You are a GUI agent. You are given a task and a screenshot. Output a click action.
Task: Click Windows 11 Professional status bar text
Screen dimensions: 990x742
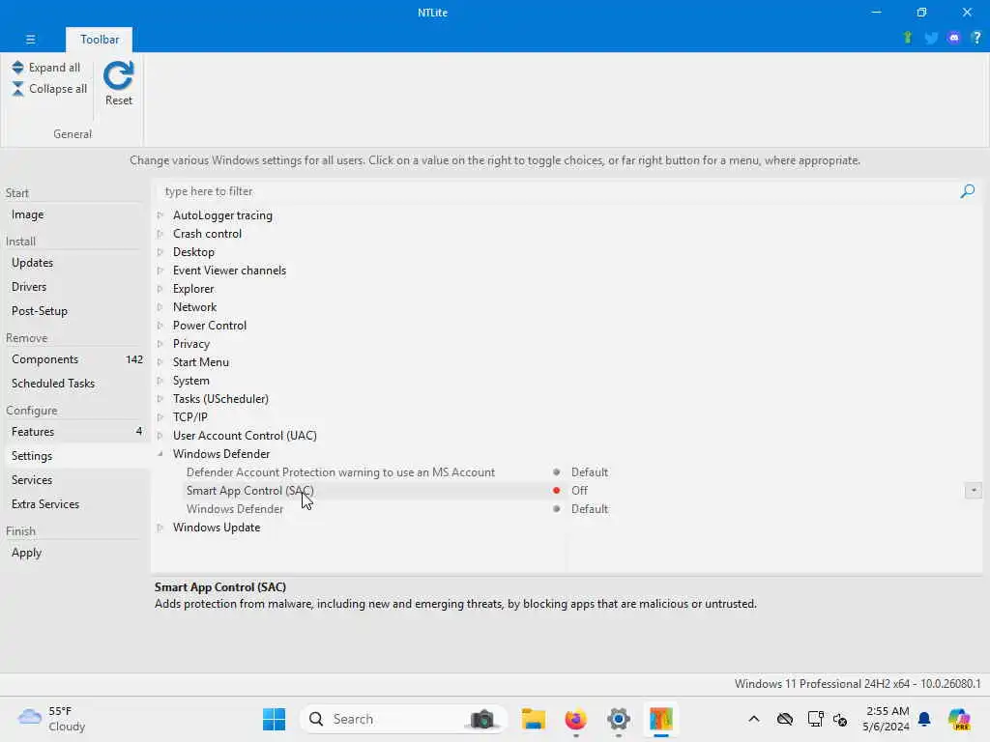[858, 683]
